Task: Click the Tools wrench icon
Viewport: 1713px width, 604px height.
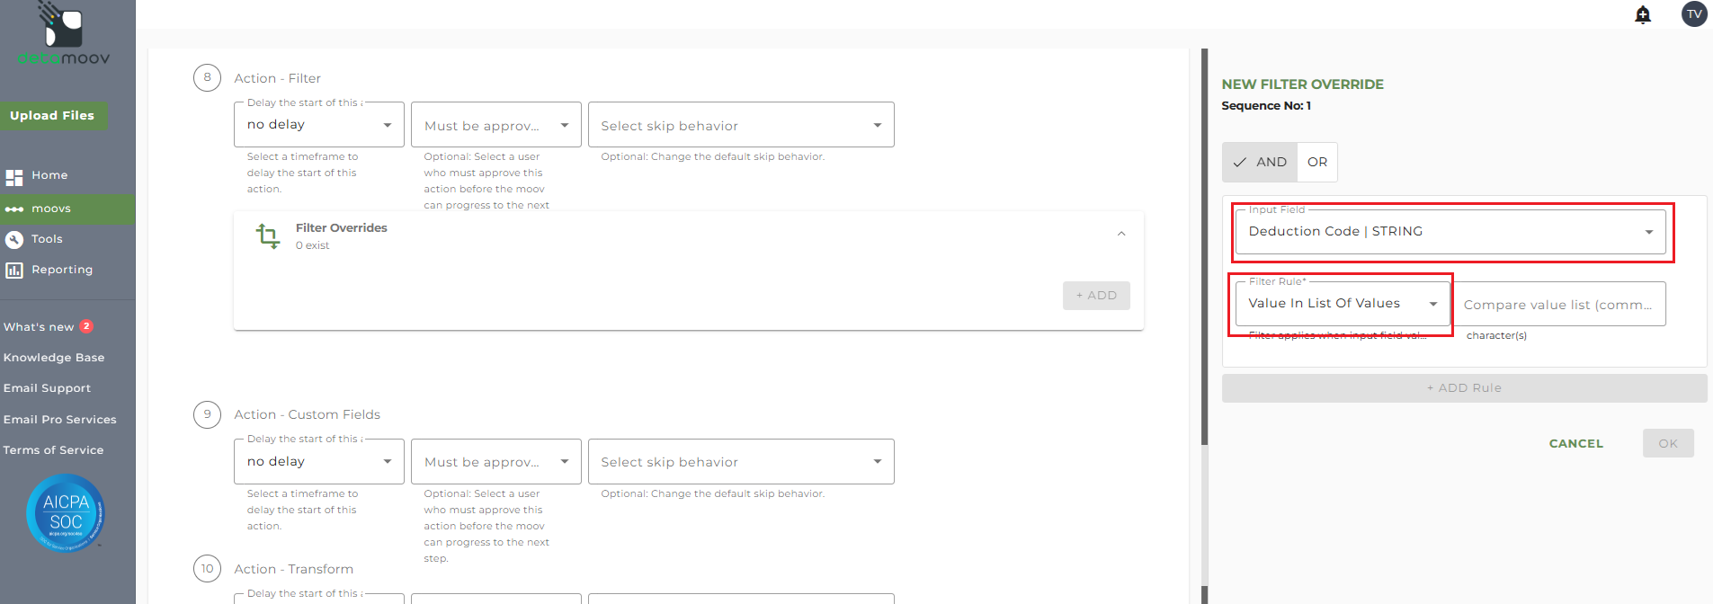Action: tap(14, 240)
